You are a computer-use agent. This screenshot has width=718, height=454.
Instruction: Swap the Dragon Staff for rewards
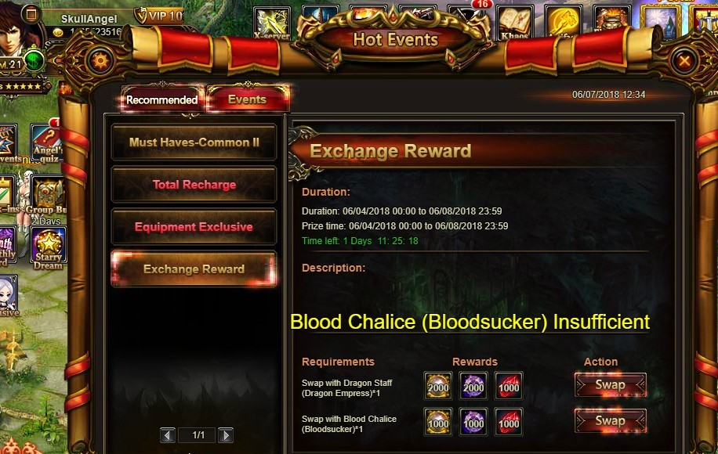(611, 385)
